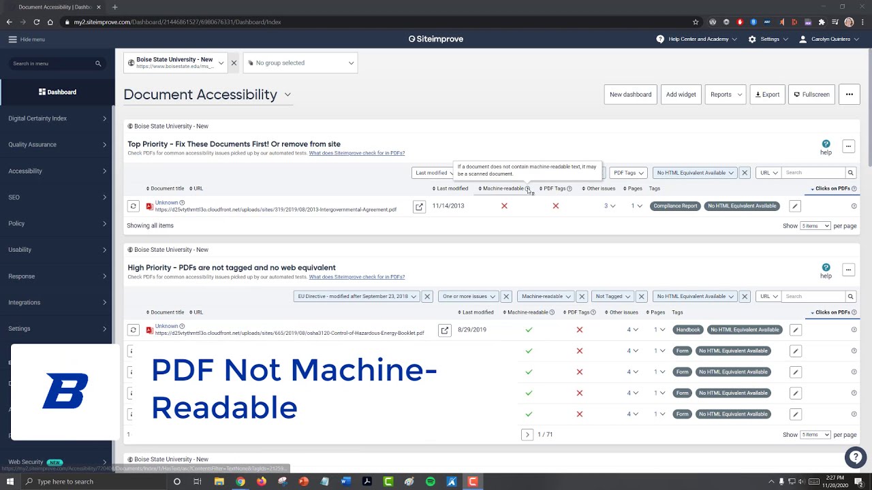Remove the Machine-readable filter in High Priority
The height and width of the screenshot is (490, 872).
pos(582,297)
